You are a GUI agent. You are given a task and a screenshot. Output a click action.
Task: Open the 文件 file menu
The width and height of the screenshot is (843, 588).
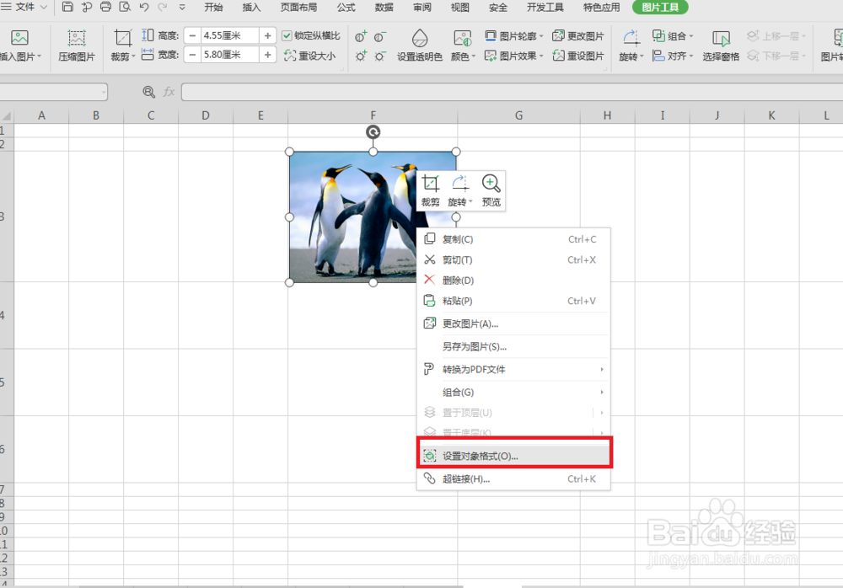24,7
